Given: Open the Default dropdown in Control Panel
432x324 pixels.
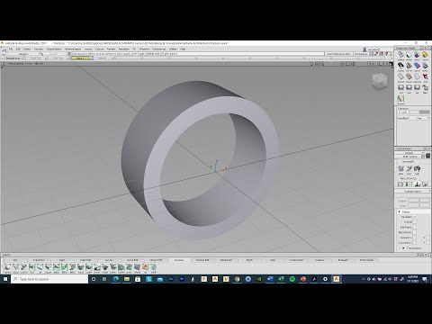Looking at the screenshot, I should (409, 153).
